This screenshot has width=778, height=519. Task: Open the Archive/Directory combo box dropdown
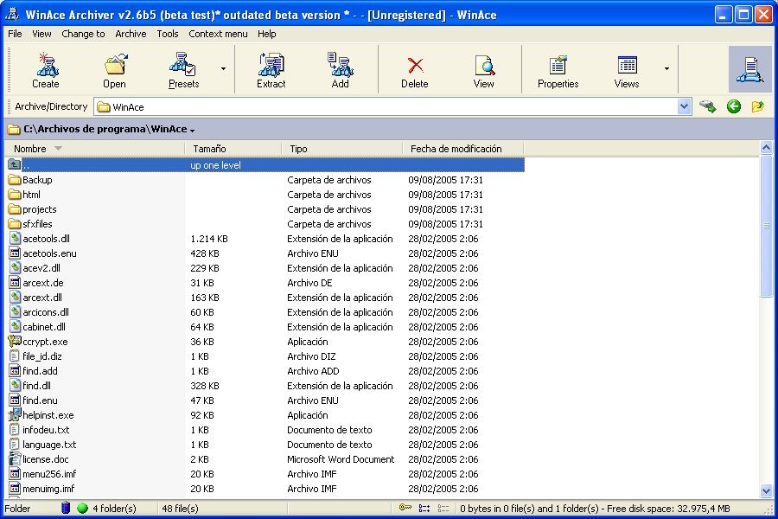[x=685, y=106]
